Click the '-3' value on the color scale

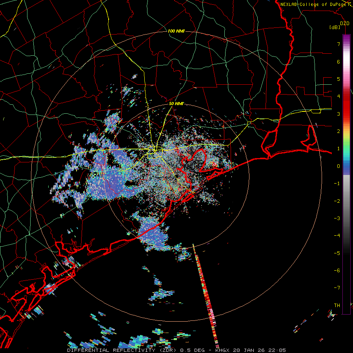click(x=337, y=218)
